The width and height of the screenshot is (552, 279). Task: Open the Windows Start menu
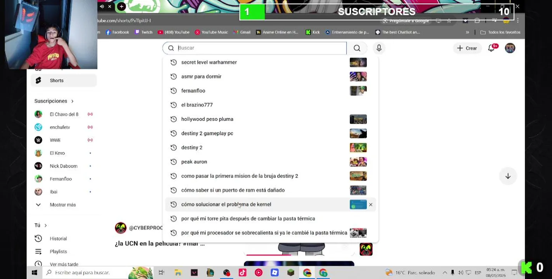(x=35, y=273)
